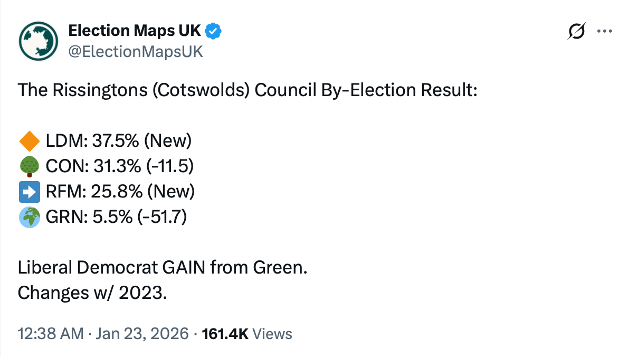Click the Grok slashed-circle icon
Image resolution: width=628 pixels, height=357 pixels.
576,32
